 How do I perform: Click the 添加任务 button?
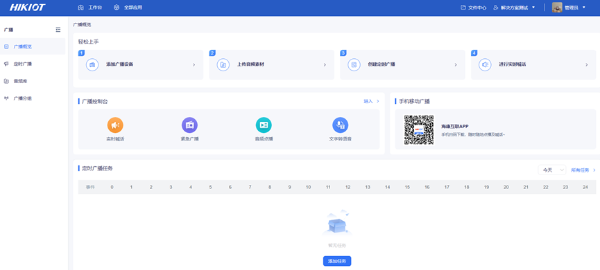[337, 261]
